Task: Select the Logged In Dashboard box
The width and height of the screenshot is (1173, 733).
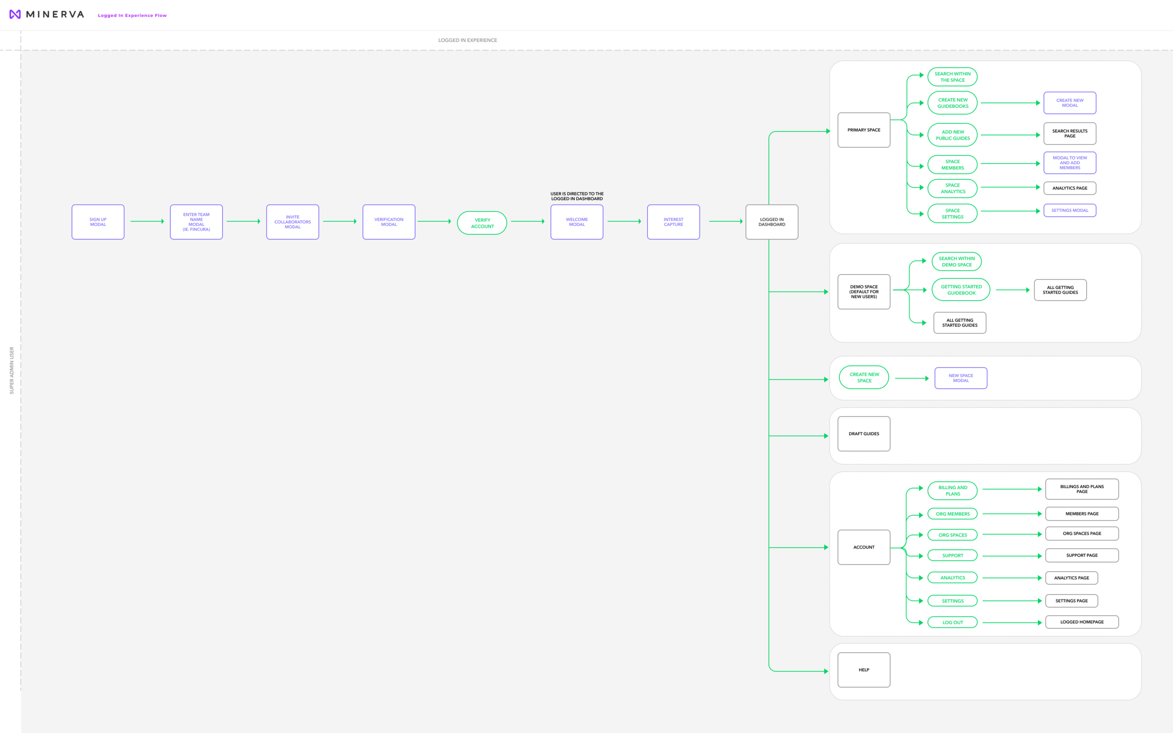Action: (x=771, y=222)
